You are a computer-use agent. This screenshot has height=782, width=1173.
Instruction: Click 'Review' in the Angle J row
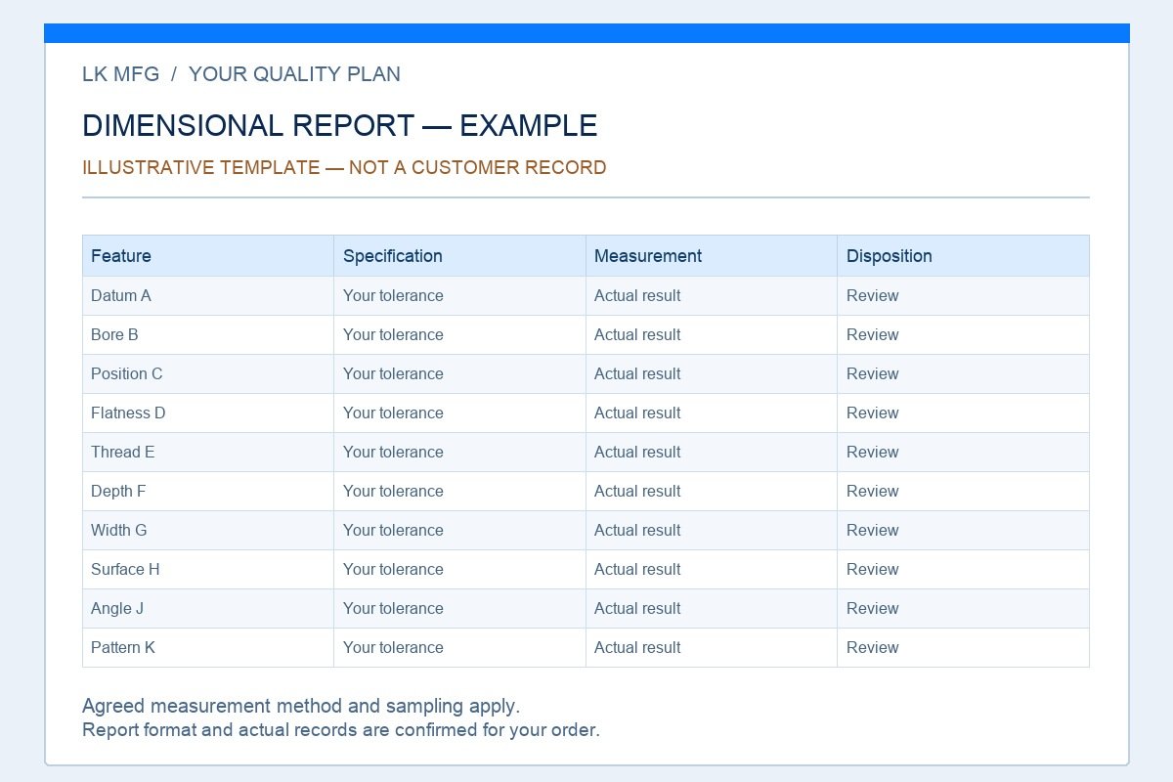tap(873, 608)
